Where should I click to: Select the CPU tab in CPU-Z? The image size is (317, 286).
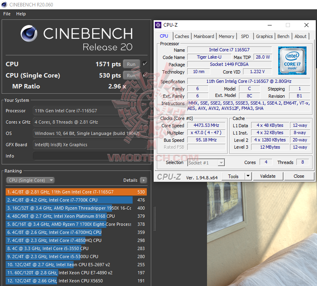click(164, 36)
